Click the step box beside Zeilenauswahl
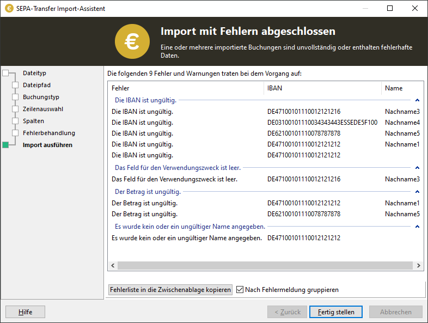428x323 pixels. click(15, 109)
